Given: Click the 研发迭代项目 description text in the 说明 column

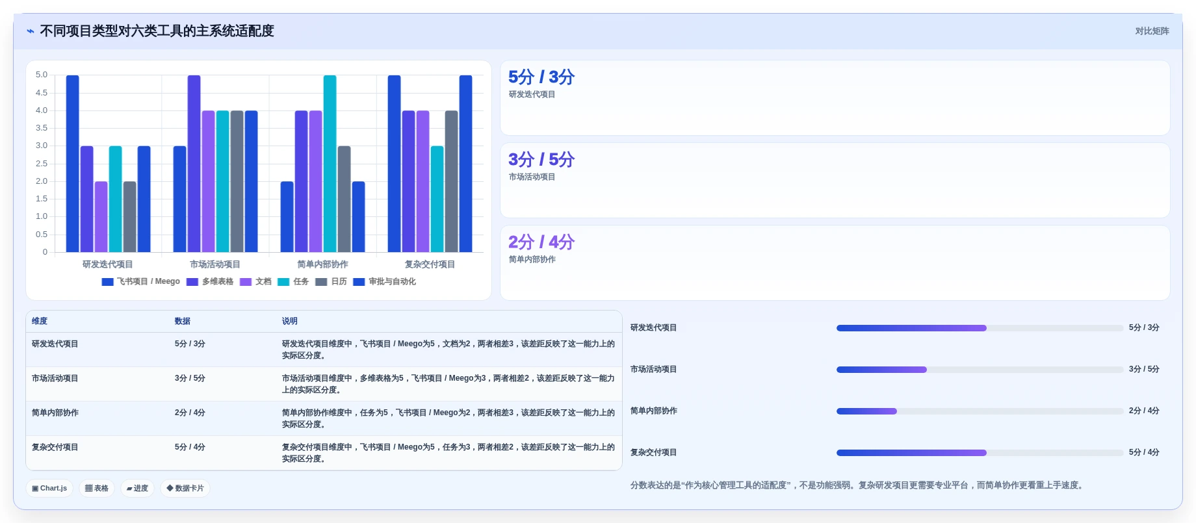Looking at the screenshot, I should pos(448,350).
